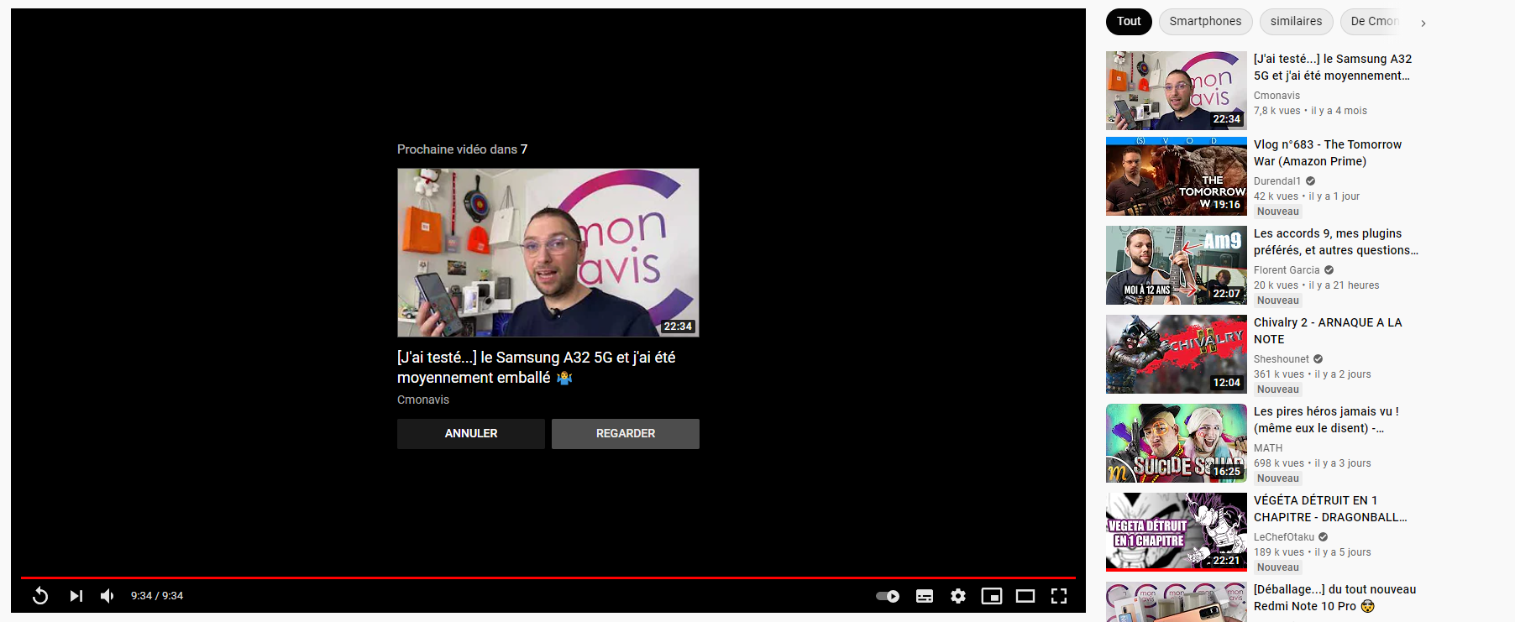Click the ANNULER button
This screenshot has width=1515, height=622.
pos(470,434)
